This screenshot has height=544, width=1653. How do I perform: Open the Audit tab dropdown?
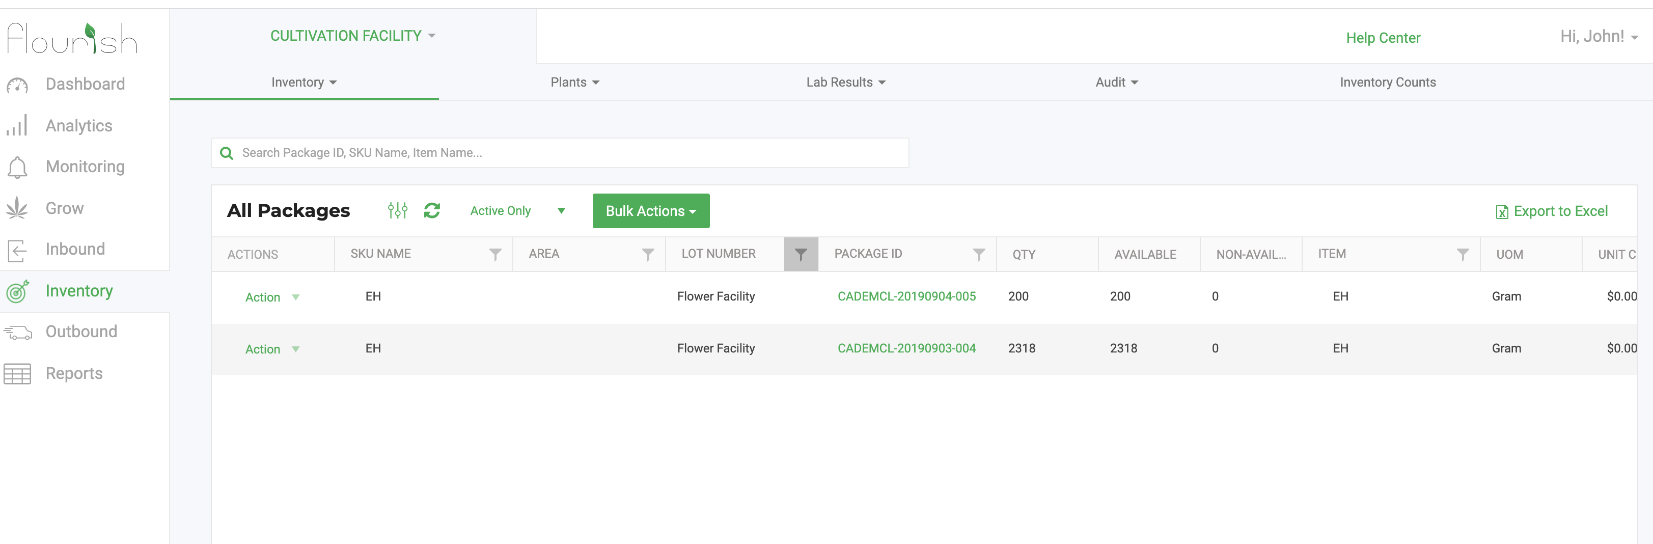(1117, 82)
